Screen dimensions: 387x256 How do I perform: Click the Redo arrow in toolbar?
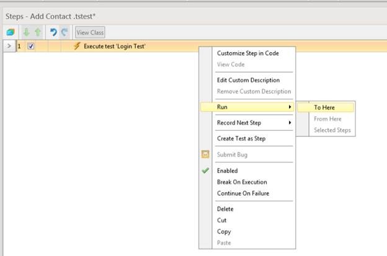(64, 32)
